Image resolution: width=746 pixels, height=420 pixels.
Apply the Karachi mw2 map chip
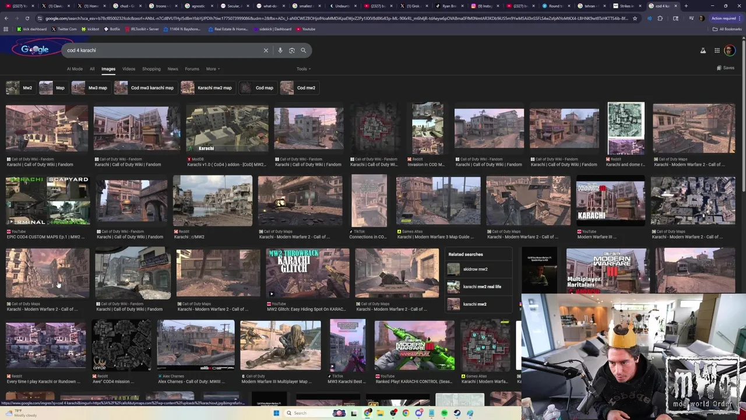click(207, 87)
